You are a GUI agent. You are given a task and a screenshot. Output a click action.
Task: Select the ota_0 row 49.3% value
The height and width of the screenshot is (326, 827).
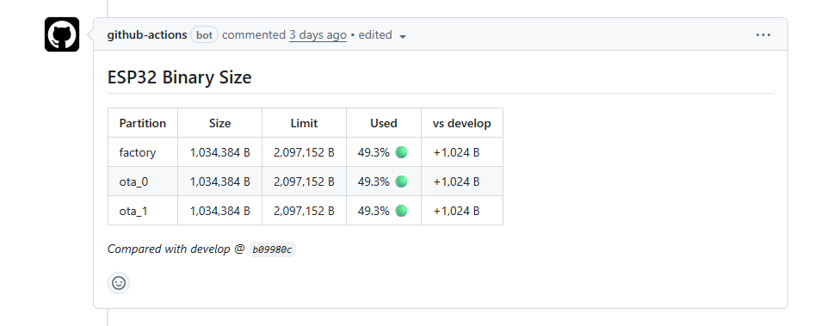point(373,181)
